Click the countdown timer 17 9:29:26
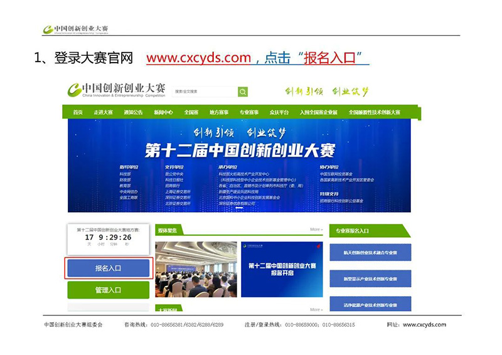This screenshot has height=355, width=502. tap(108, 238)
